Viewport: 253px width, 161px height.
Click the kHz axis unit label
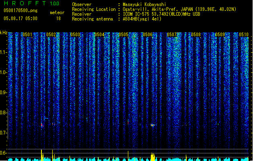pyautogui.click(x=4, y=33)
